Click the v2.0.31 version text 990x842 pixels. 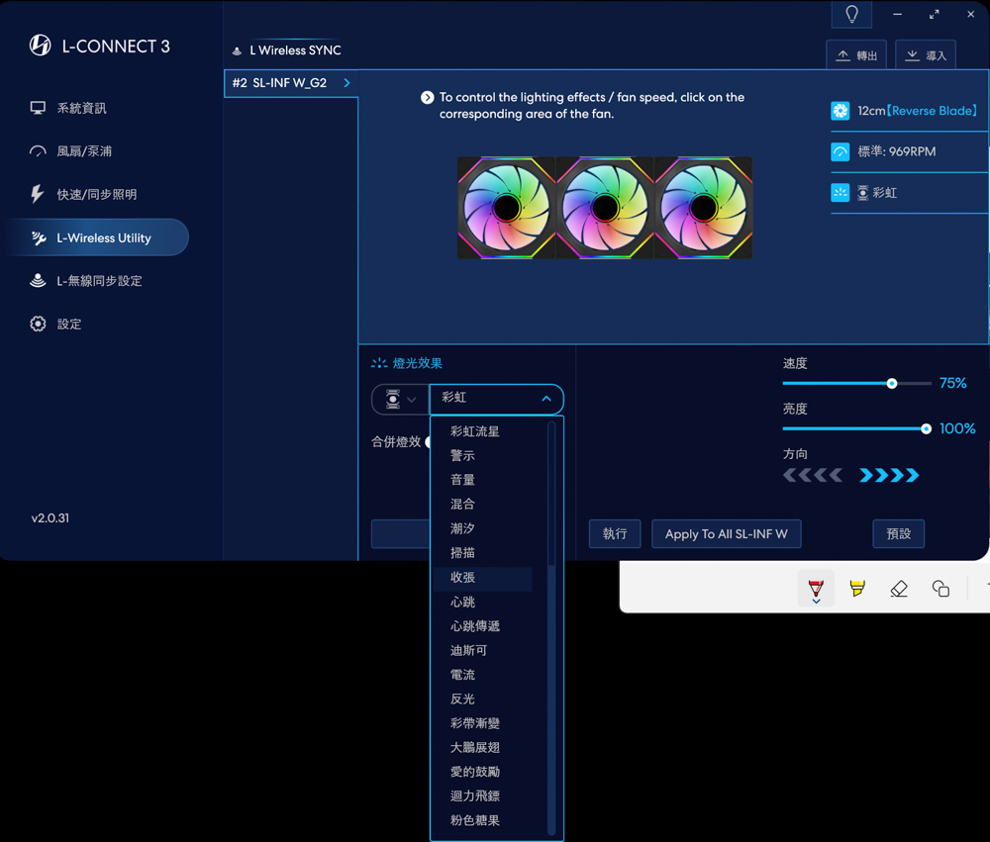(50, 518)
